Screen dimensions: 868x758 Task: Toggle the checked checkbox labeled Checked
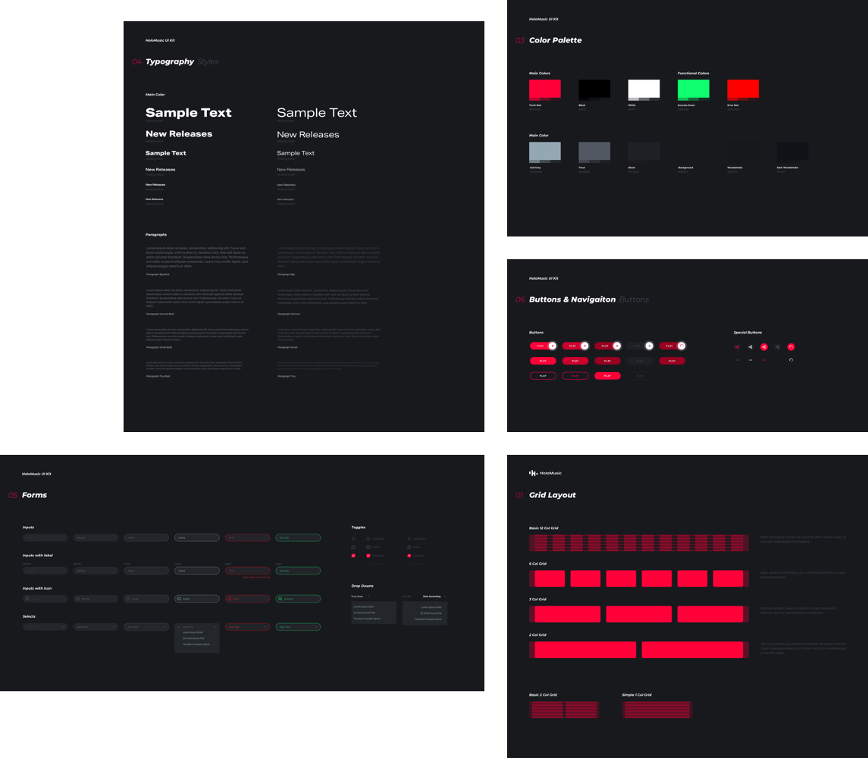(368, 556)
